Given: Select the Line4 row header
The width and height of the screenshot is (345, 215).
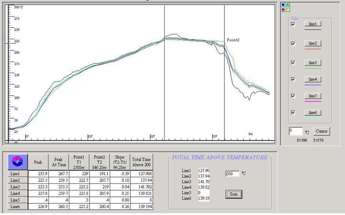Looking at the screenshot, I should point(18,193).
